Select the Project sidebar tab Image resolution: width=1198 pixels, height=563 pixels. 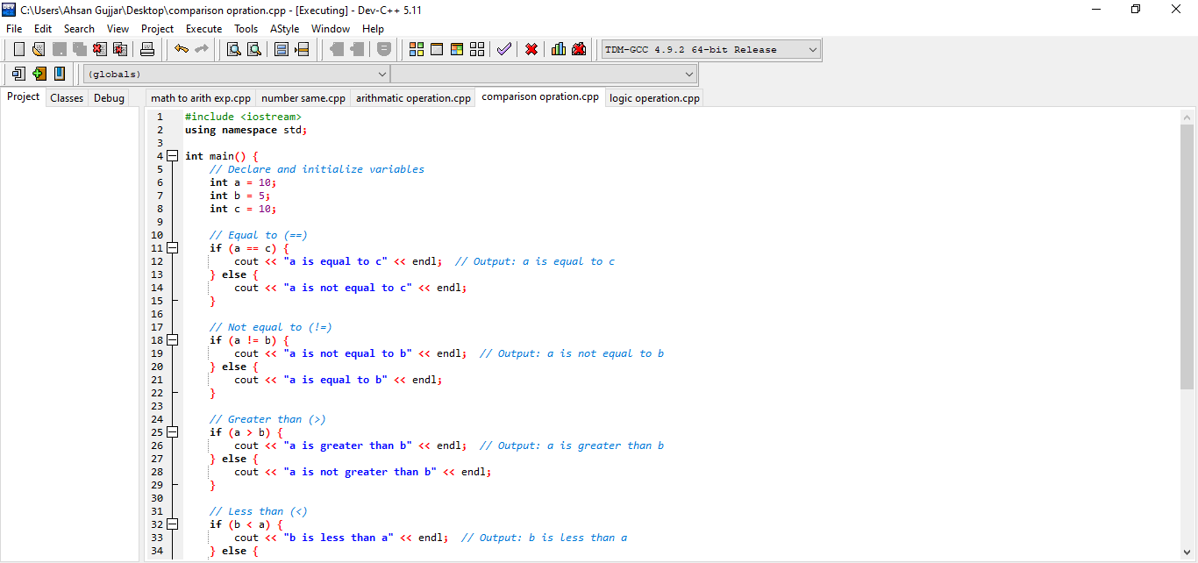pyautogui.click(x=24, y=96)
